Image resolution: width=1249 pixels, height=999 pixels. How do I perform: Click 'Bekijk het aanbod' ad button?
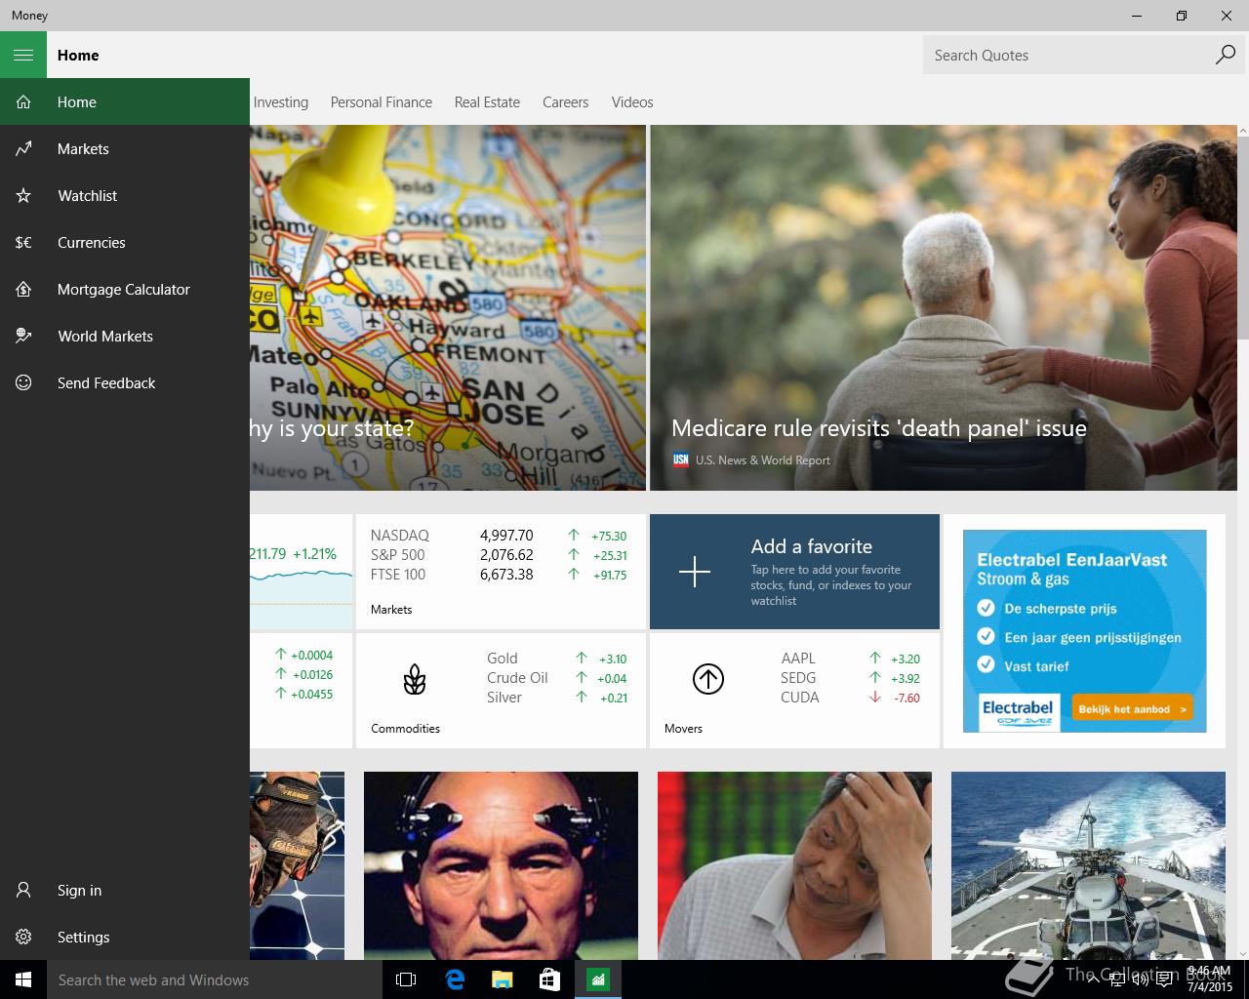1132,709
